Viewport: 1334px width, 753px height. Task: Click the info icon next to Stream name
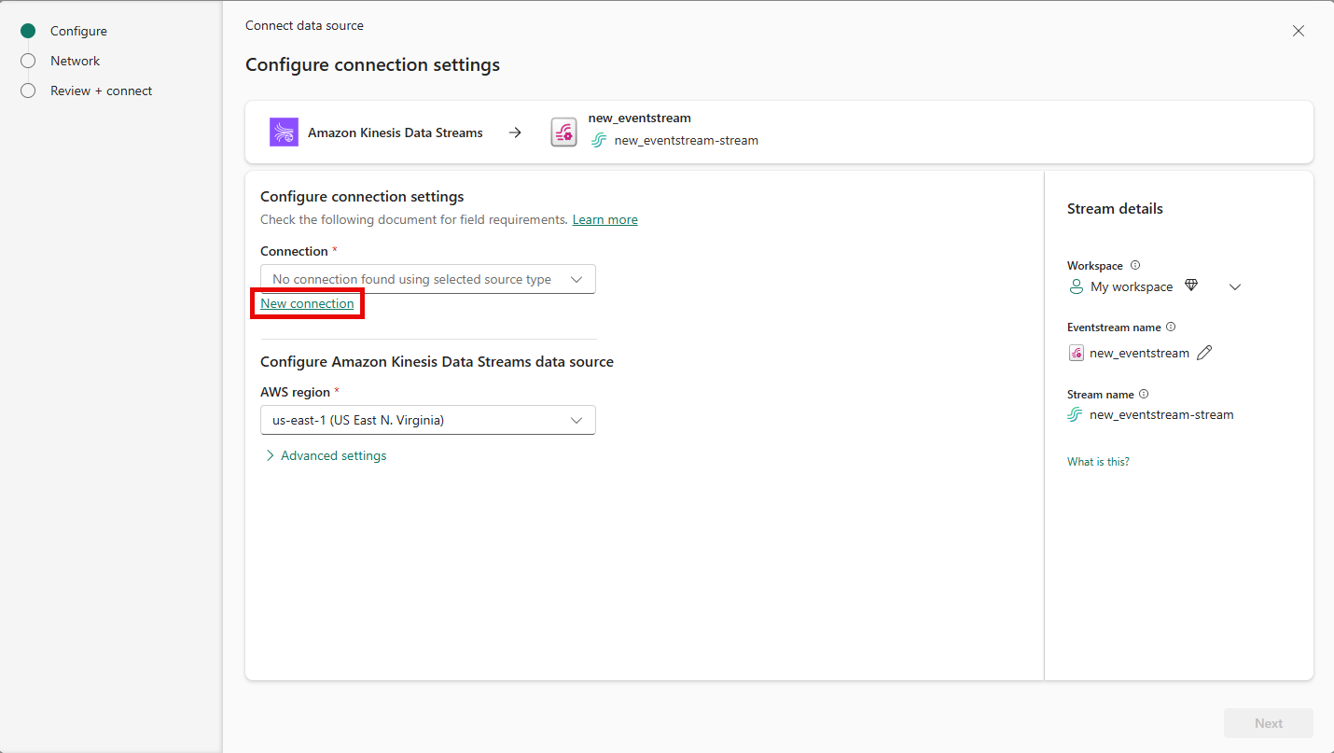pyautogui.click(x=1144, y=395)
